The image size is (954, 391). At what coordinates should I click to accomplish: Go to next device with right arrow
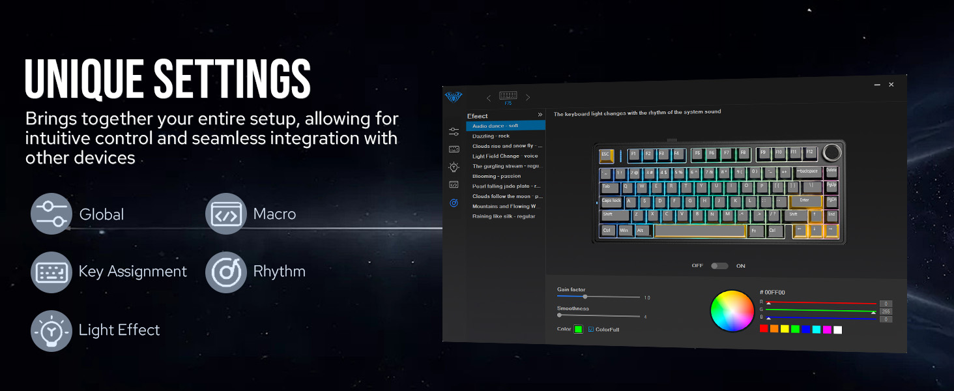coord(528,98)
